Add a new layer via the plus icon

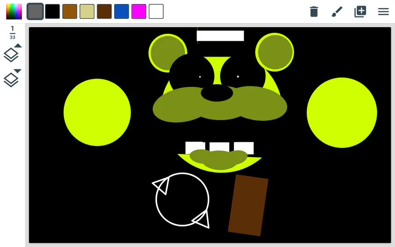(360, 11)
